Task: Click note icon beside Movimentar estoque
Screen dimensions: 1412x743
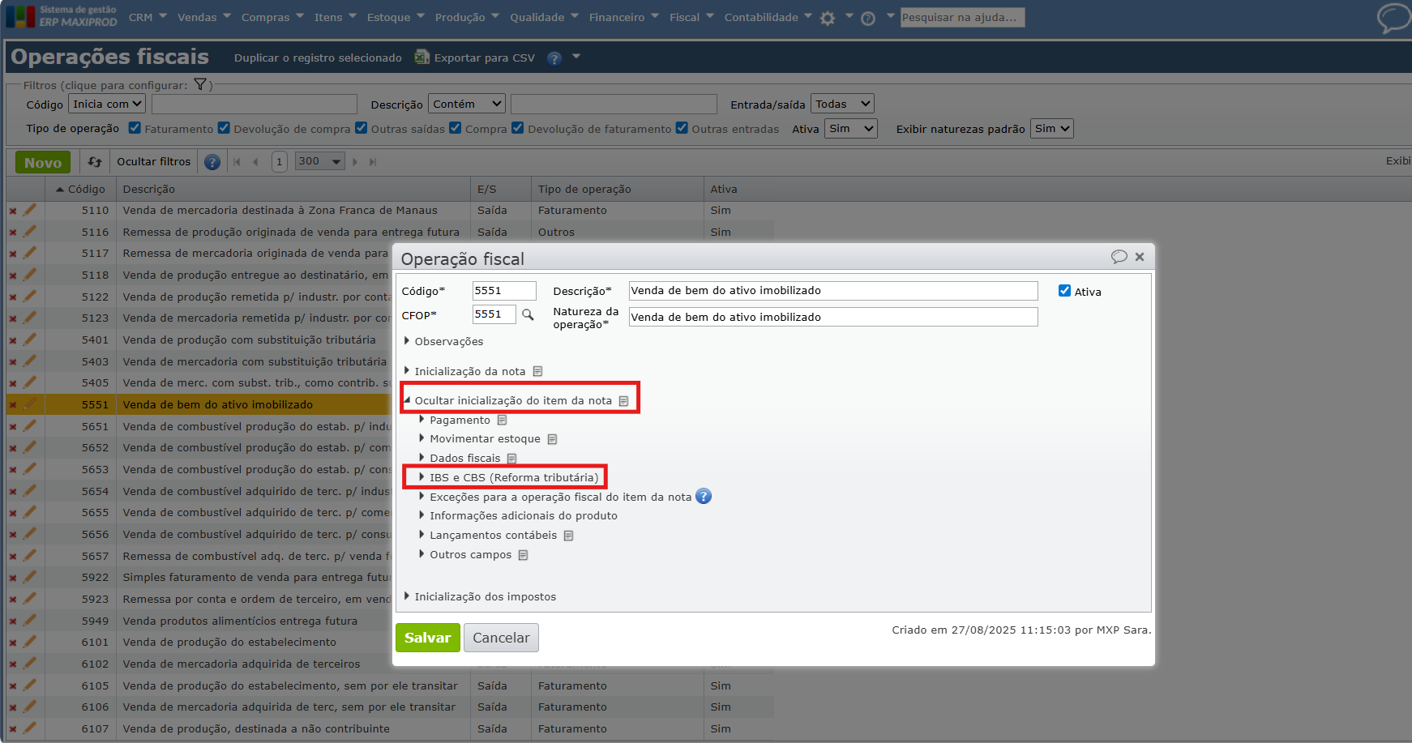Action: point(553,439)
